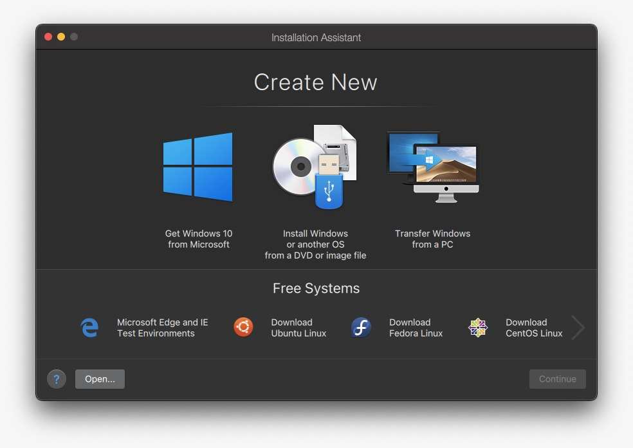The image size is (633, 448).
Task: Click the CentOS Linux logo icon
Action: tap(478, 327)
